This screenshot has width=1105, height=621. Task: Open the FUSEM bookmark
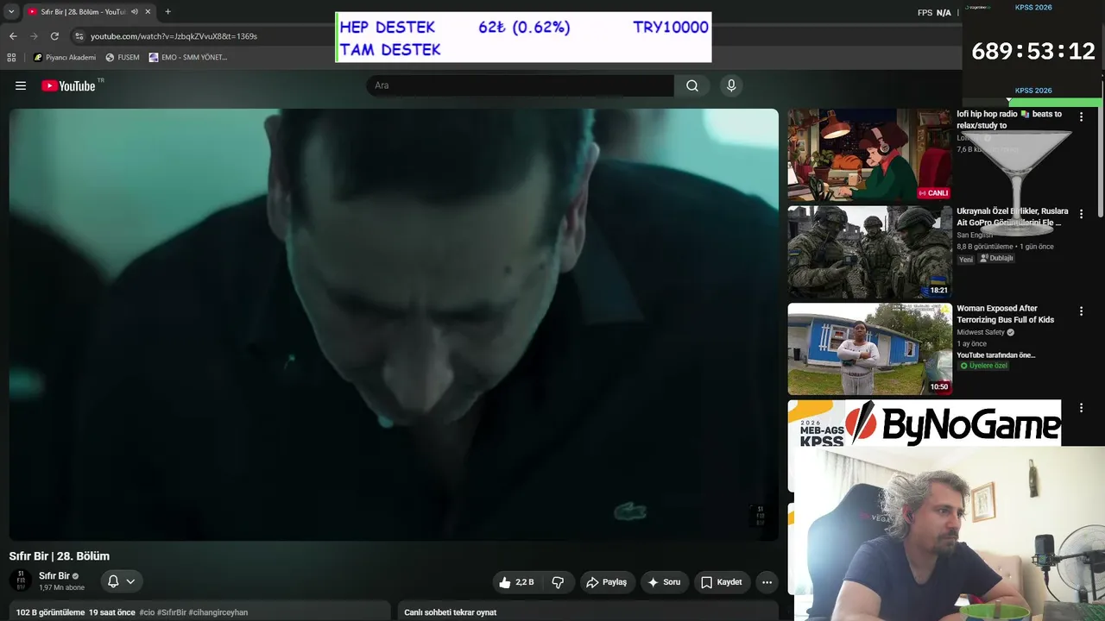coord(123,58)
